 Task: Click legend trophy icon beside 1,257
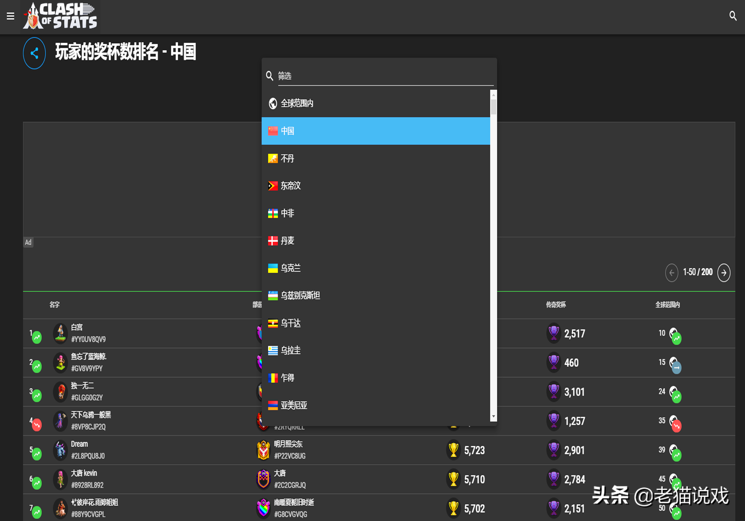pyautogui.click(x=554, y=420)
